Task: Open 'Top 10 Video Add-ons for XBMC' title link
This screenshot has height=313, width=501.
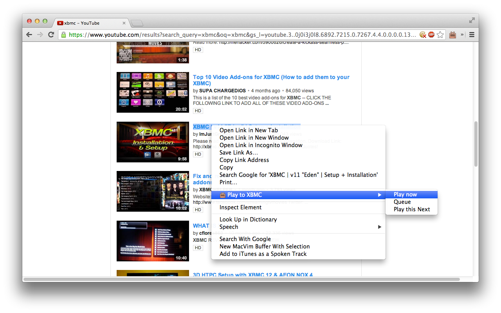Action: 271,80
